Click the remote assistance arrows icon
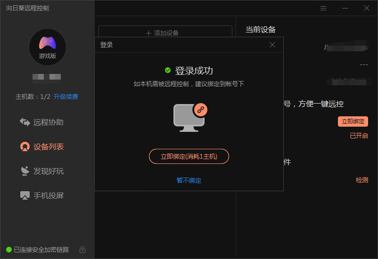The width and height of the screenshot is (378, 259). [x=25, y=122]
